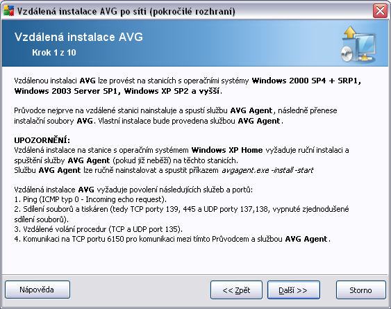Viewport: 391px width, 309px height.
Task: Click the Nápověda help button
Action: point(38,290)
